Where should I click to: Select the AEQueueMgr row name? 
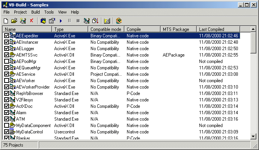[28, 68]
